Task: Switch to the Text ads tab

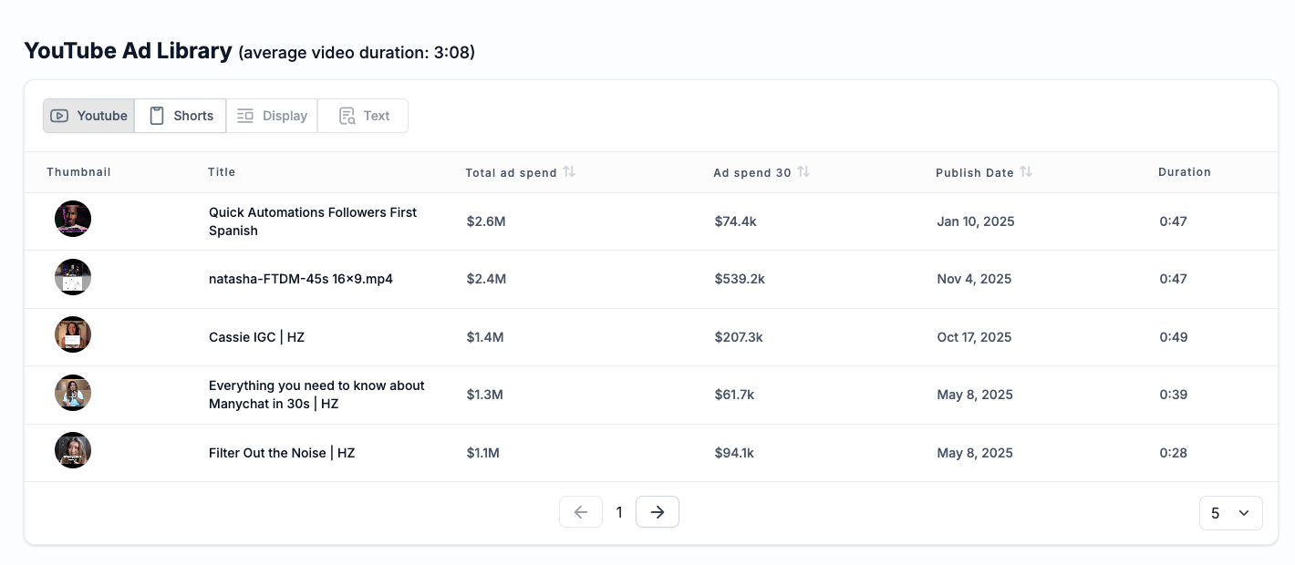Action: [363, 116]
